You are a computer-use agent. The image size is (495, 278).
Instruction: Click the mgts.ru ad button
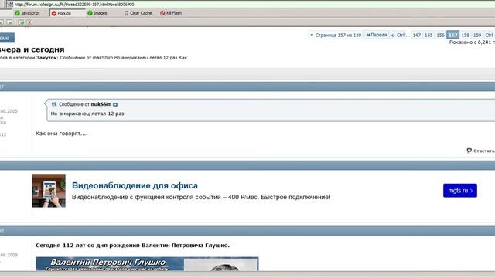(460, 191)
